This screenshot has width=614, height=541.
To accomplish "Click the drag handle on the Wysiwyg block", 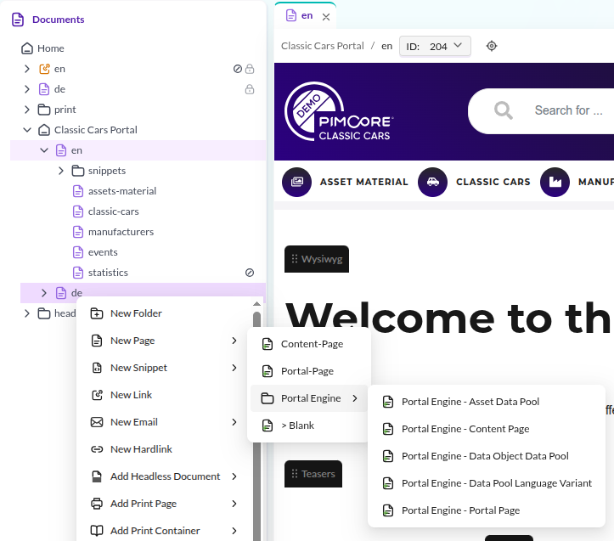I will point(295,259).
